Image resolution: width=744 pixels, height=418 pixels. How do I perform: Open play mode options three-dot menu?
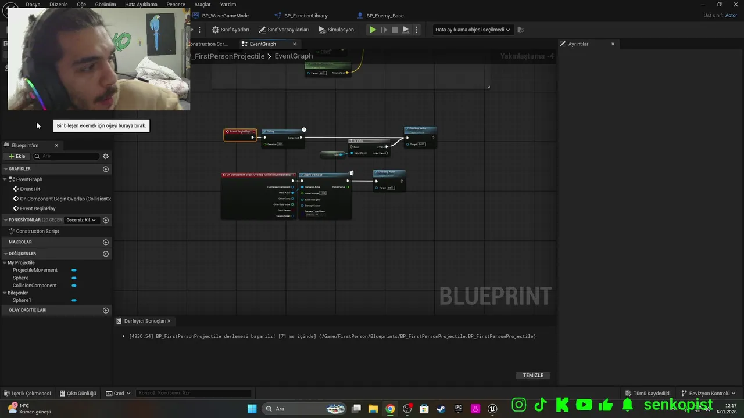click(x=416, y=30)
